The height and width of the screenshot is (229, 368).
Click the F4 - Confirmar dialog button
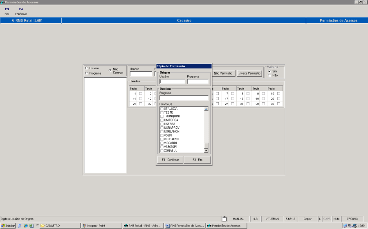[171, 160]
